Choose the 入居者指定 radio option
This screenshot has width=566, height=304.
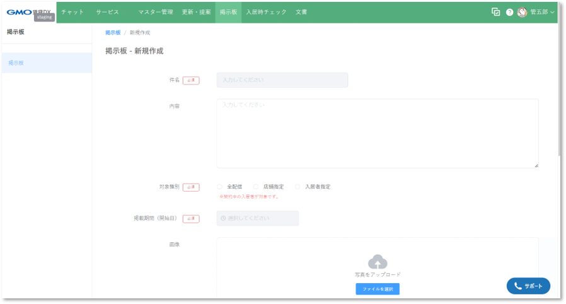coord(297,187)
